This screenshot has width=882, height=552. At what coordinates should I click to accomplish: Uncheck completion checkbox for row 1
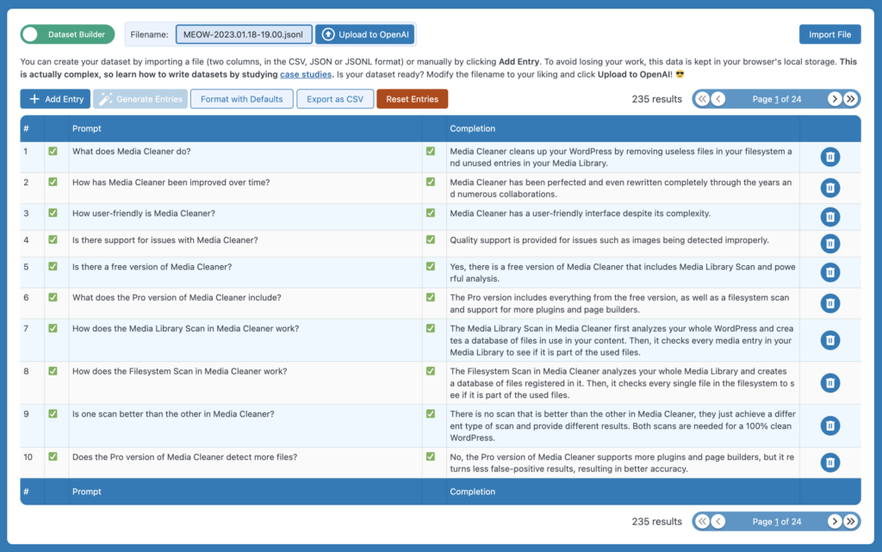tap(431, 152)
